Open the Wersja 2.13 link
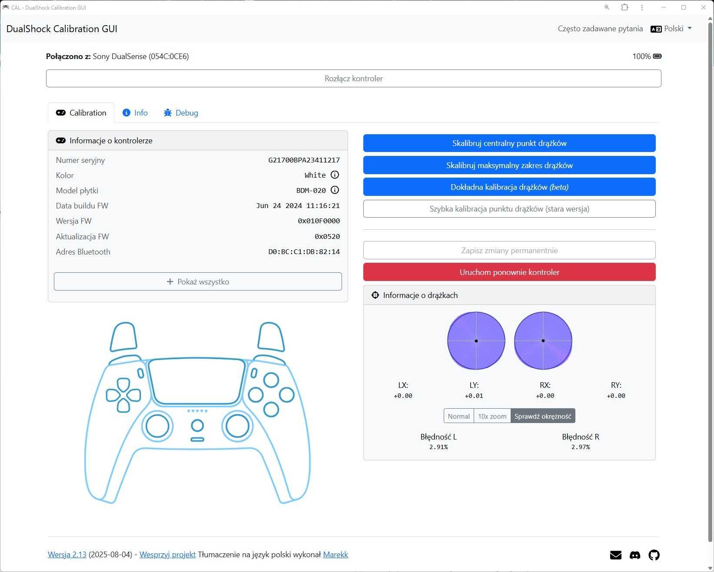The height and width of the screenshot is (572, 714). coord(67,555)
